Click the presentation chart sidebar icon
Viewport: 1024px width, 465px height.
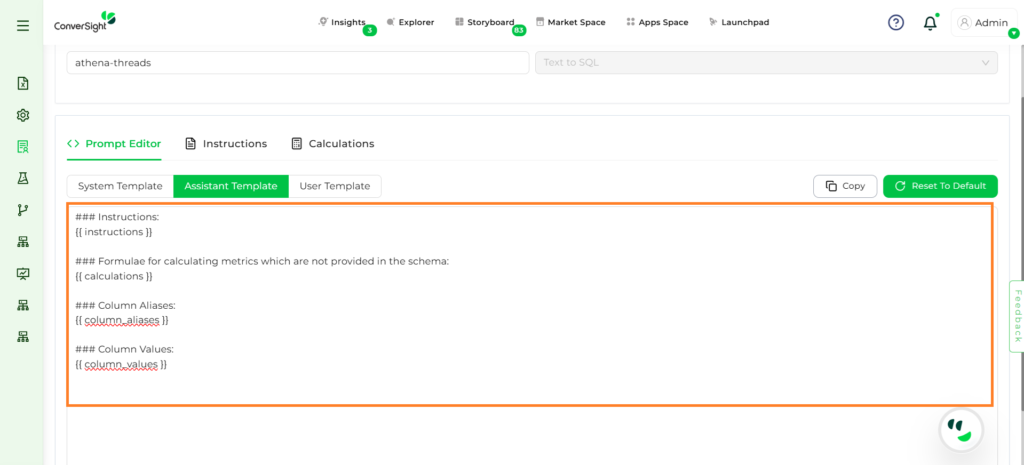coord(22,274)
